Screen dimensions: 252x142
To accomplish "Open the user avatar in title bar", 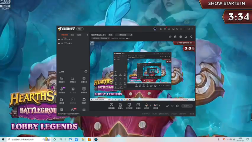I will coord(155,29).
